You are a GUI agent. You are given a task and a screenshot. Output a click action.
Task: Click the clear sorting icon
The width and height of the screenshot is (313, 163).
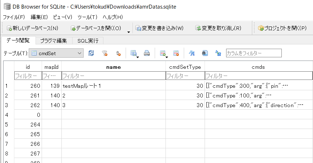118,53
